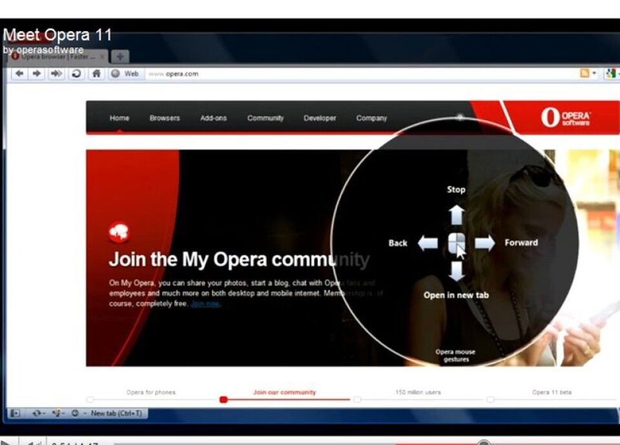Image resolution: width=620 pixels, height=445 pixels.
Task: Expand the Opera Link sync dropdown arrow
Action: click(x=44, y=413)
